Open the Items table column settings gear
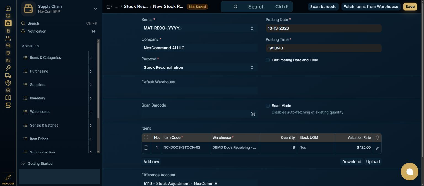 pos(377,137)
